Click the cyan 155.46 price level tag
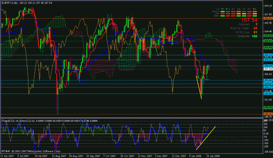This screenshot has width=273, height=158. click(268, 80)
